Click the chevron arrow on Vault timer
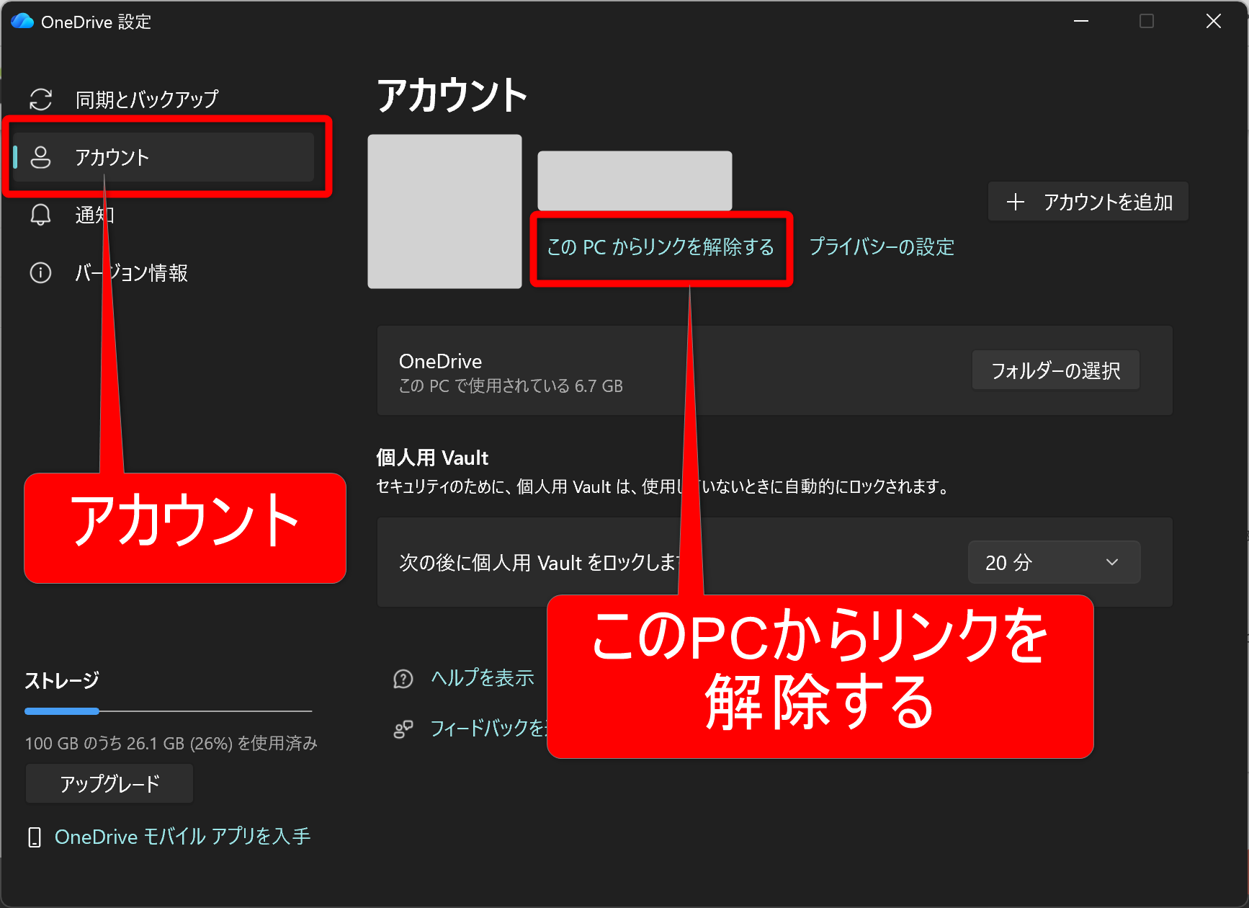The width and height of the screenshot is (1249, 908). coord(1112,562)
